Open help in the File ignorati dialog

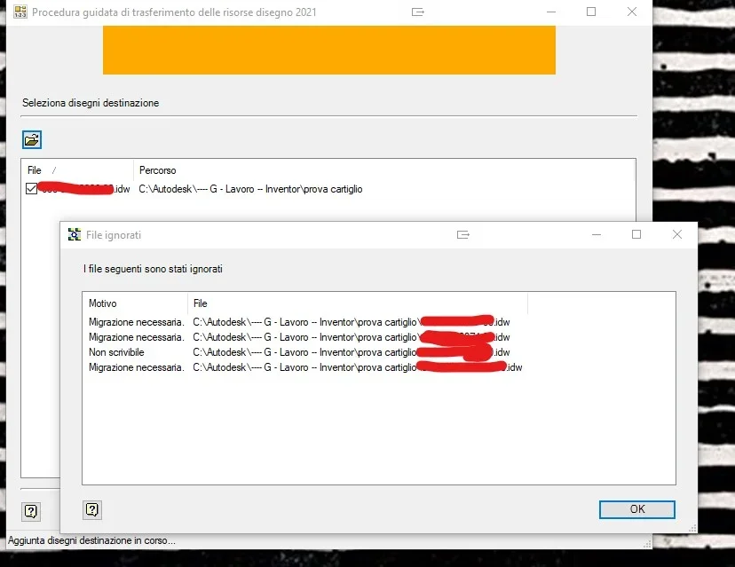[x=92, y=509]
